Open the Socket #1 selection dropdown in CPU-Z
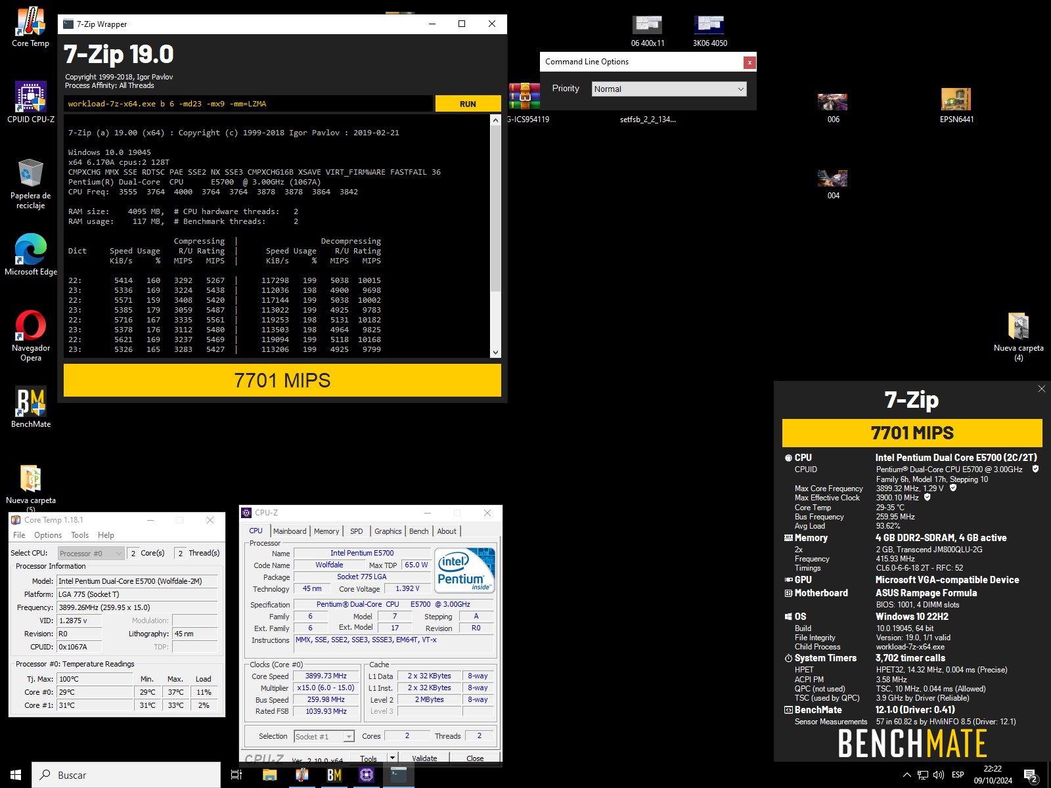1051x788 pixels. [324, 736]
